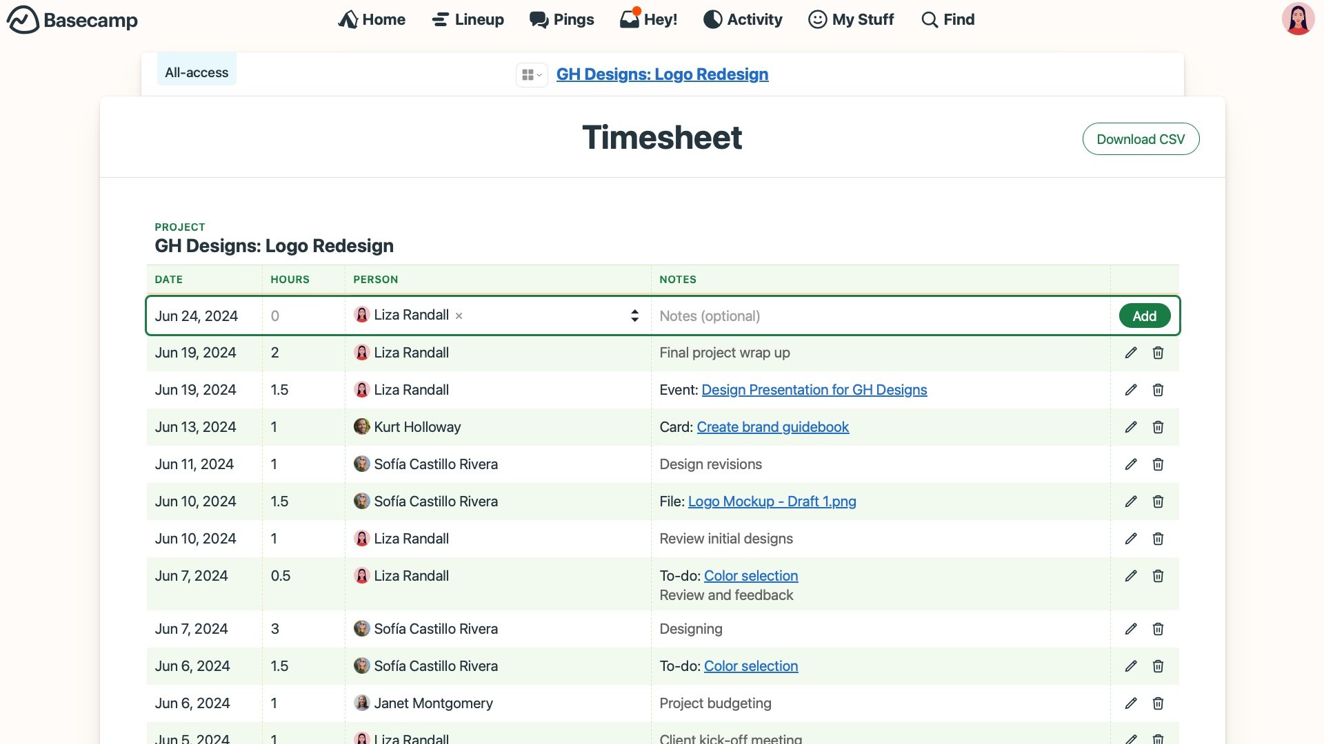Delete the Design revisions entry
Screen dimensions: 1324x744
1158,464
